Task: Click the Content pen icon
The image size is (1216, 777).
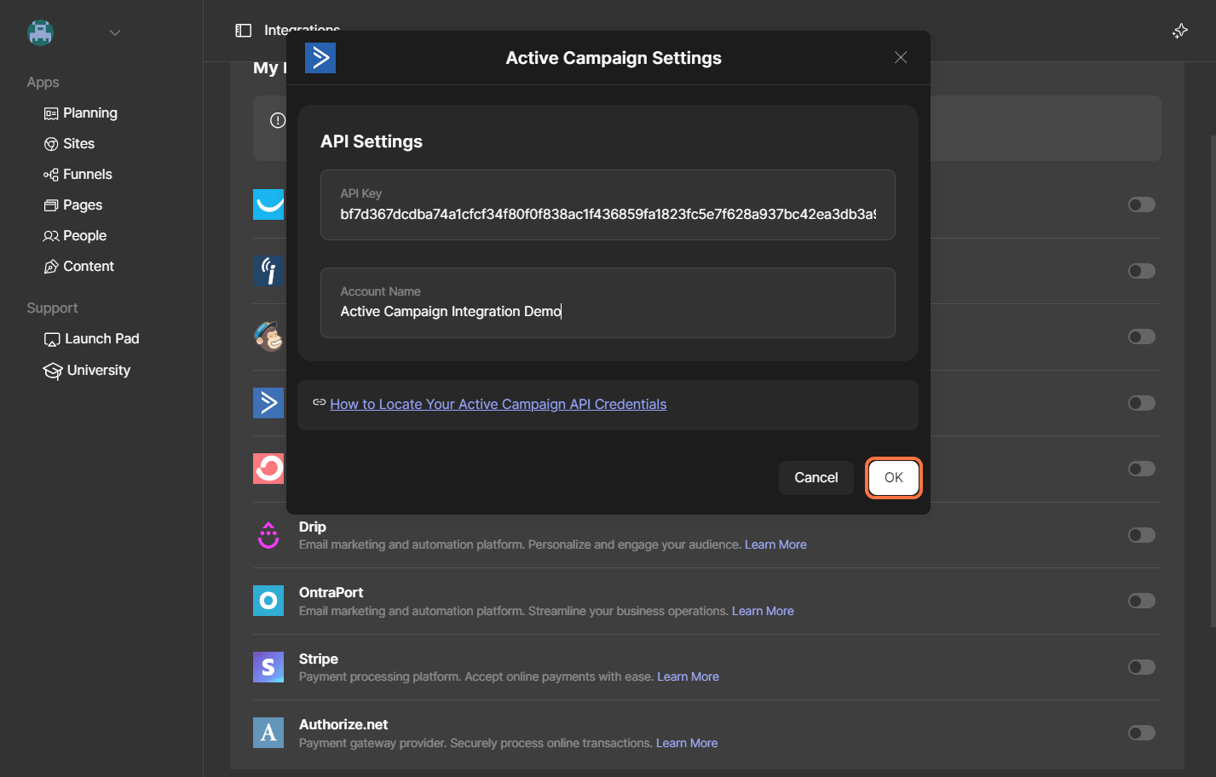Action: click(x=51, y=267)
